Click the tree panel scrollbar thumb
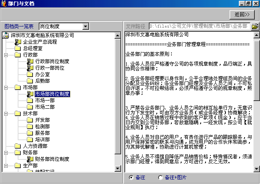 (118, 96)
